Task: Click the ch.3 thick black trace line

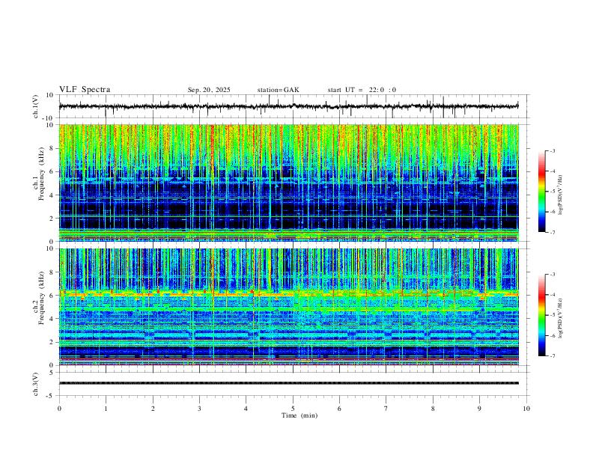Action: [288, 383]
